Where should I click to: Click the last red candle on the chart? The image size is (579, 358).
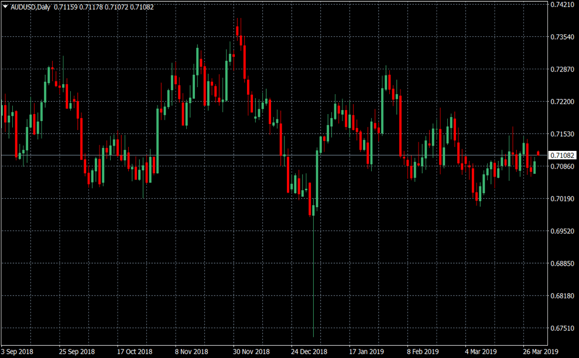click(539, 153)
